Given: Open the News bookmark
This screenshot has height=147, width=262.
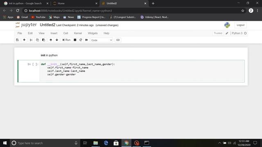Looking at the screenshot, I should coord(68,17).
